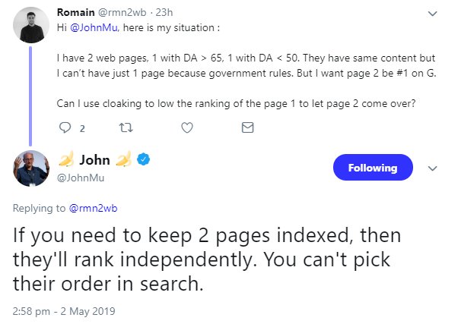Click the @JohnMu mention in Romain's tweet
Screen dimensions: 461x324
point(94,27)
